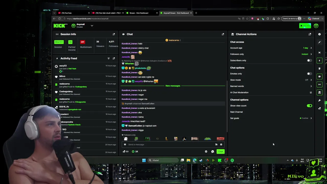Click the browser address bar URL
This screenshot has height=184, width=327.
[x=88, y=19]
